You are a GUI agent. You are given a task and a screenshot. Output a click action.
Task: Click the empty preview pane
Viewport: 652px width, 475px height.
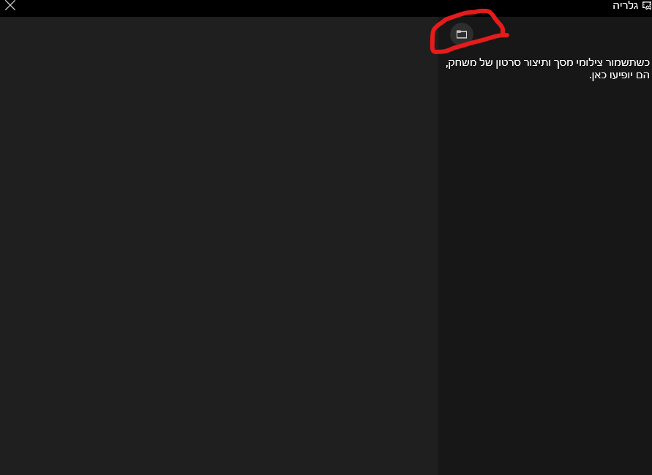[x=219, y=245]
